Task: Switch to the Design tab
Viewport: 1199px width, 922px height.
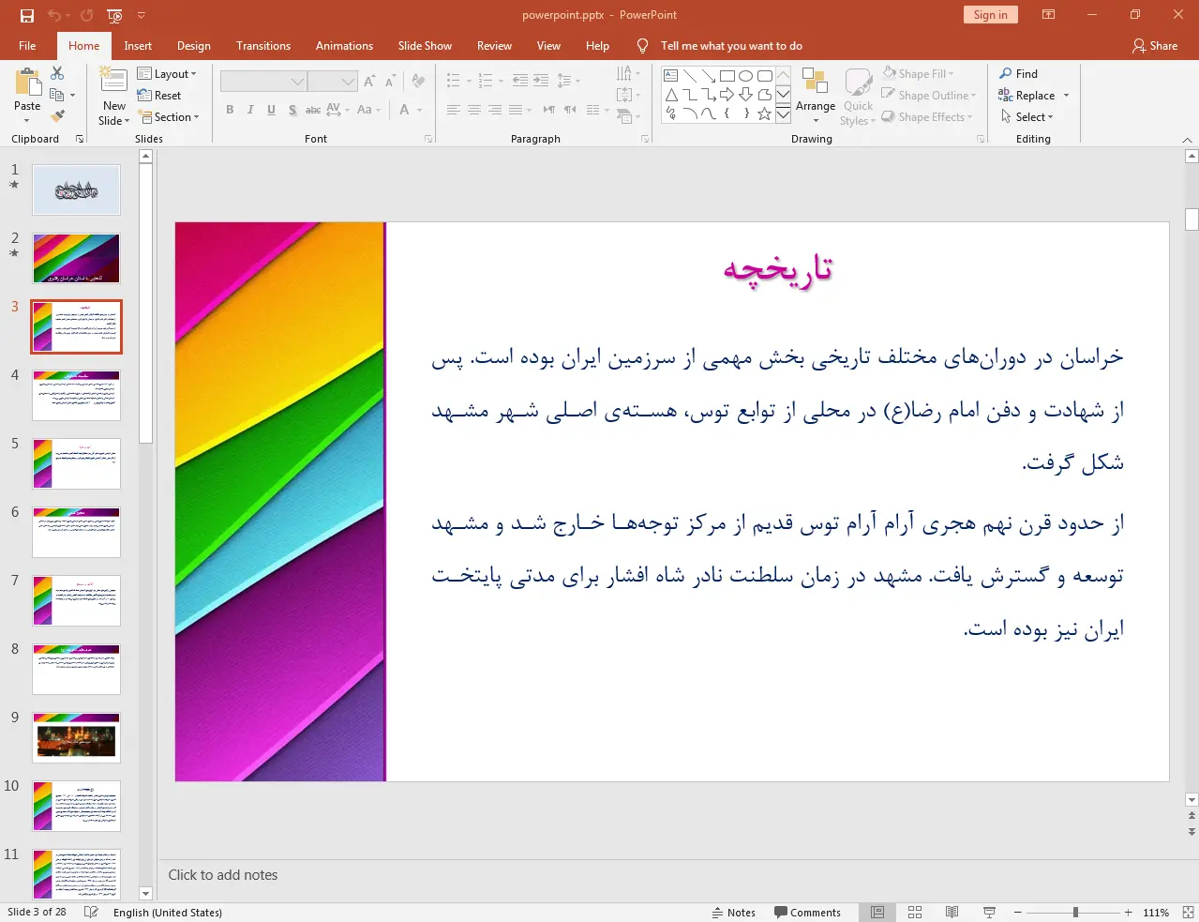Action: [x=194, y=46]
